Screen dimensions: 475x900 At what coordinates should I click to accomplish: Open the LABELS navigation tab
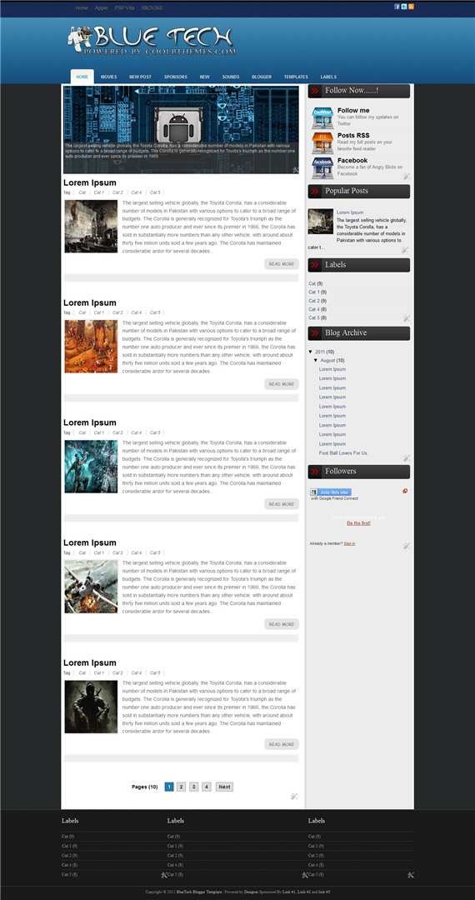click(x=328, y=77)
